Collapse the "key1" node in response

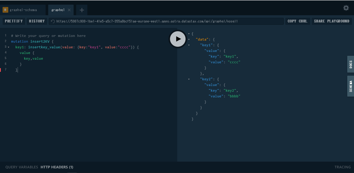(189, 45)
